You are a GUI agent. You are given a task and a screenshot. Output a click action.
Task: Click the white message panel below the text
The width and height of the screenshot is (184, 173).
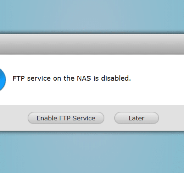point(92,94)
